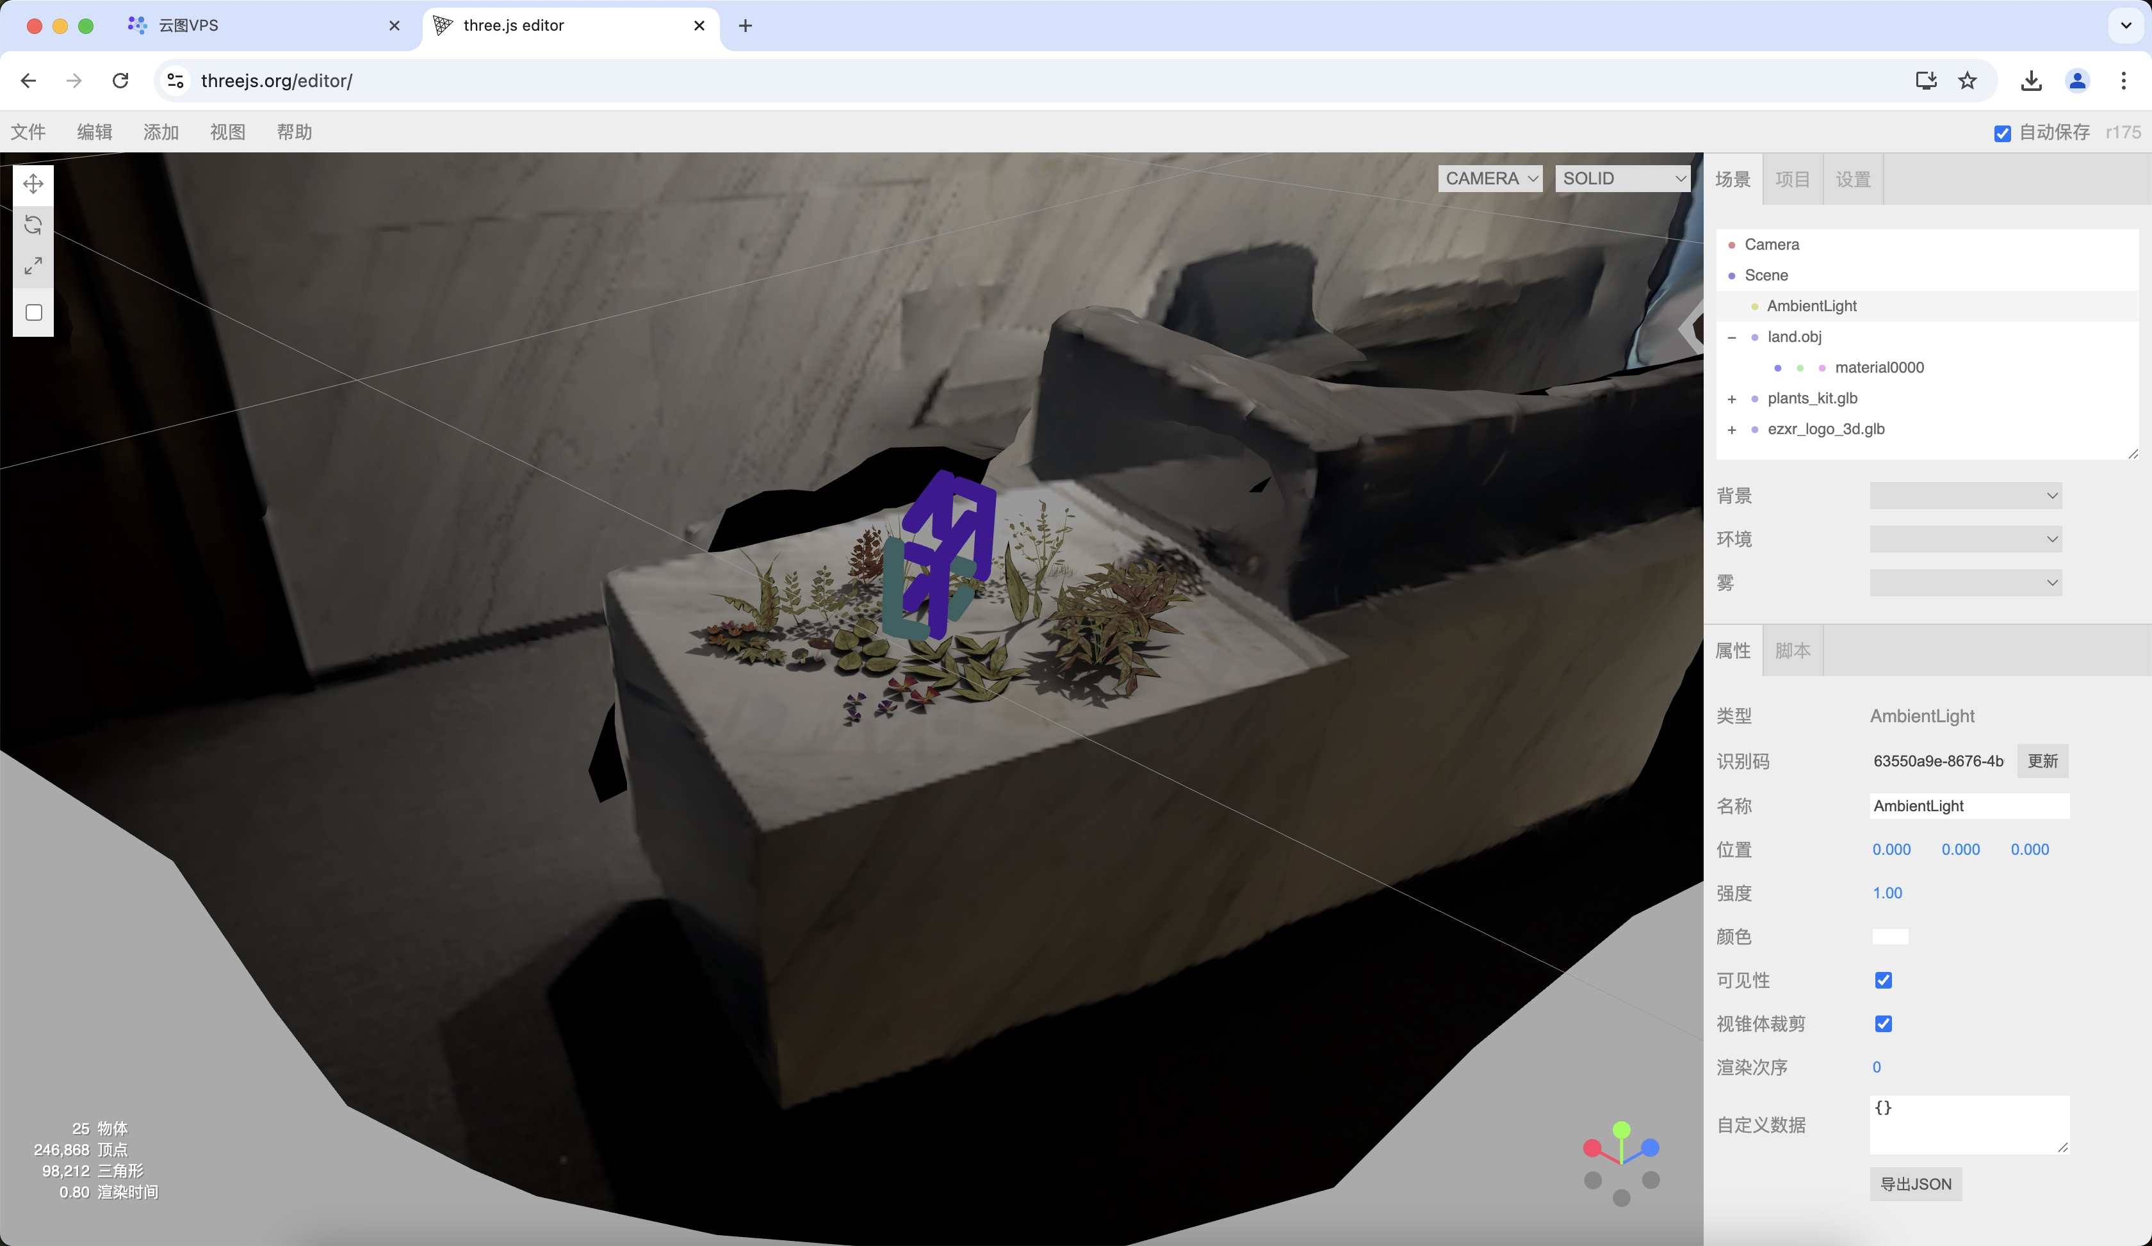This screenshot has width=2152, height=1246.
Task: Toggle 自动保存 autosave checkbox
Action: [x=2003, y=133]
